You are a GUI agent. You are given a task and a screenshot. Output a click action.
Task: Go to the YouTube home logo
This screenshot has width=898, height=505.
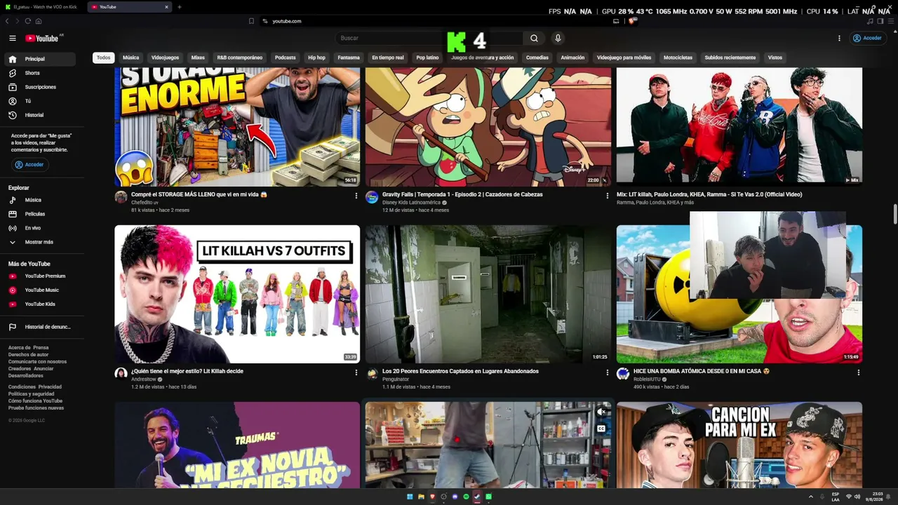click(42, 38)
